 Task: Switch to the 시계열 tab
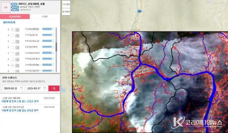pos(44,17)
